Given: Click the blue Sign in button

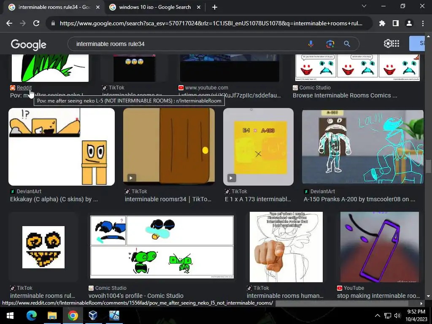Looking at the screenshot, I should (x=417, y=43).
